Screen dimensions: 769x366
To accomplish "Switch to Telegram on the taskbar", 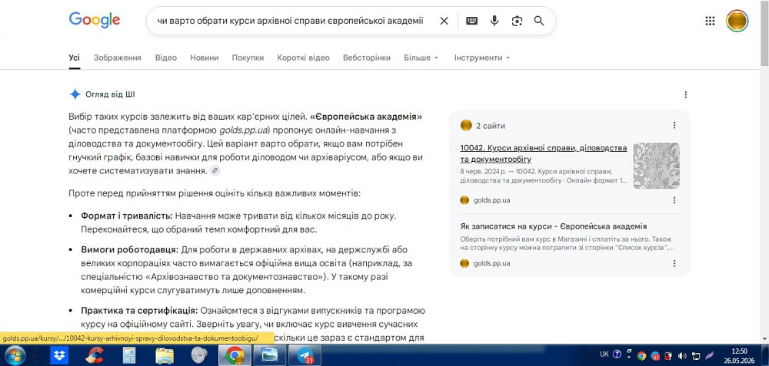I will pos(305,355).
